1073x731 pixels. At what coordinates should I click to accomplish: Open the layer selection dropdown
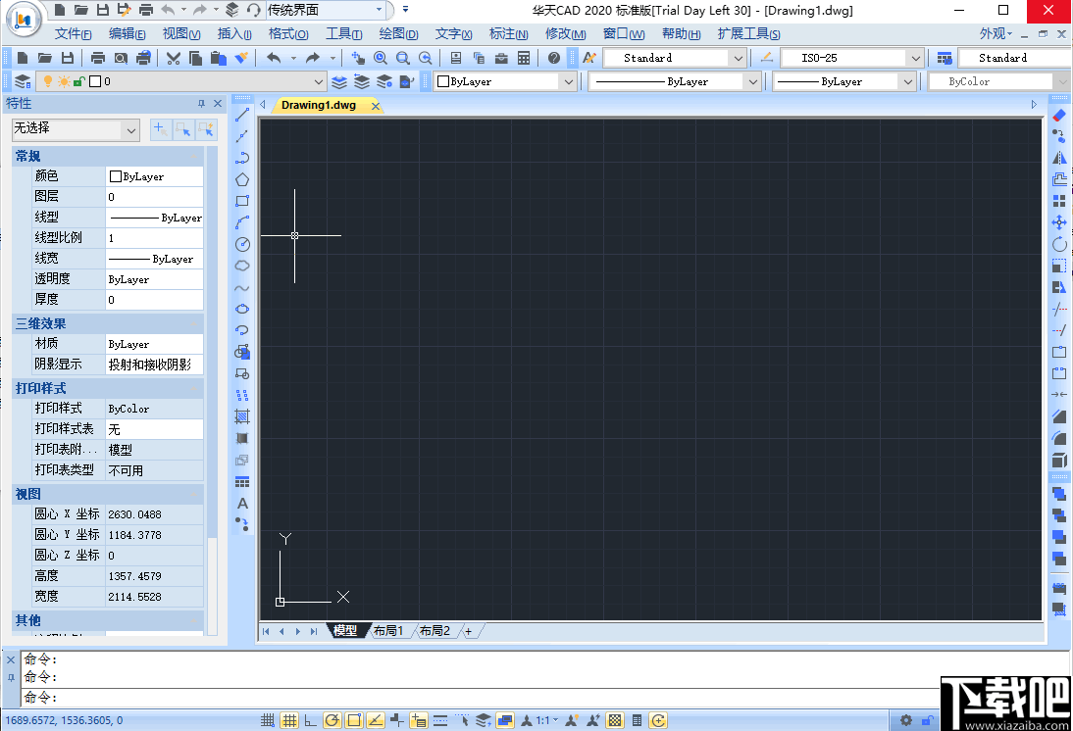click(182, 81)
